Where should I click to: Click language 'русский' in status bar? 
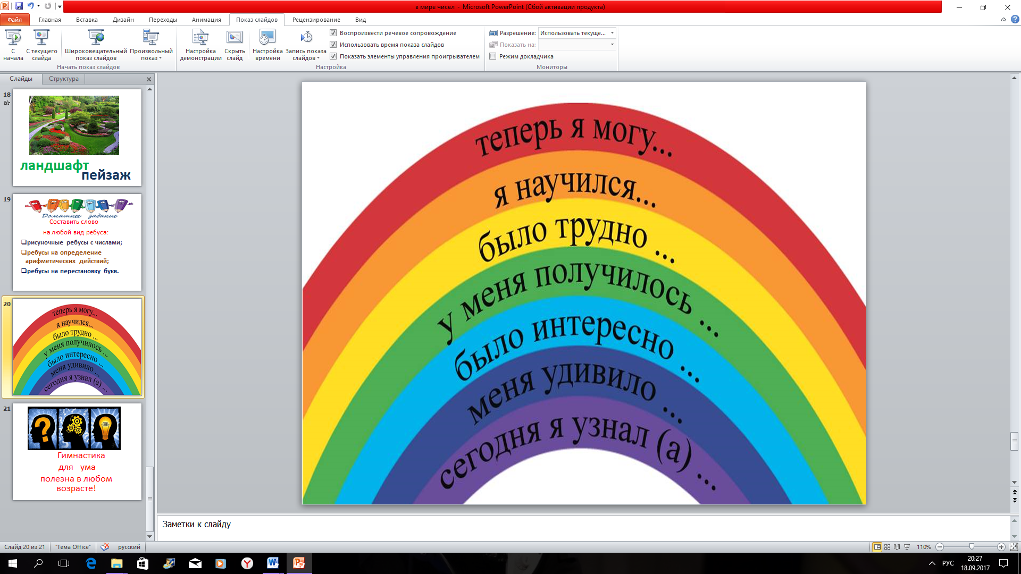[x=129, y=547]
